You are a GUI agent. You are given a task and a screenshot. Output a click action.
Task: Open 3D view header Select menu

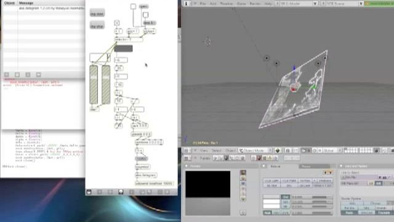coord(216,150)
